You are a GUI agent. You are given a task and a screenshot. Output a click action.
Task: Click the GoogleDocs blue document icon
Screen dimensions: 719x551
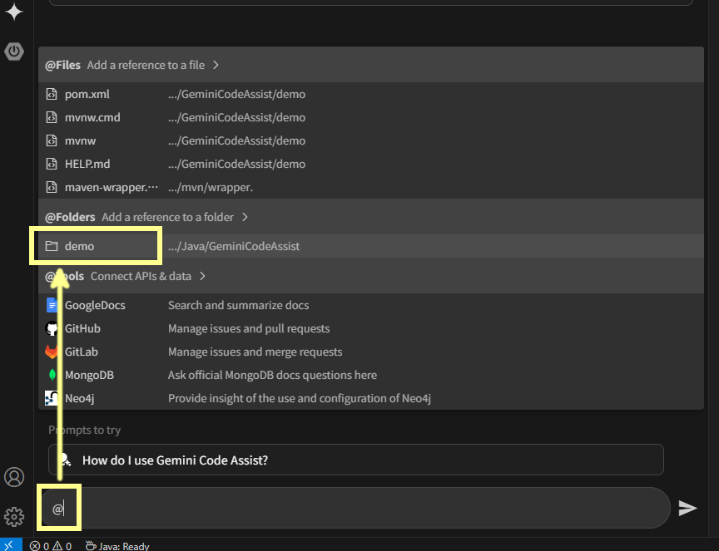point(52,305)
